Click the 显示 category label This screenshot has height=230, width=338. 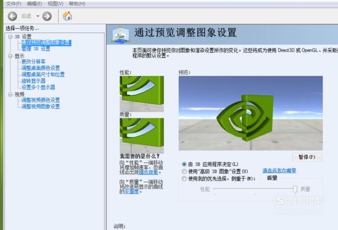click(19, 56)
